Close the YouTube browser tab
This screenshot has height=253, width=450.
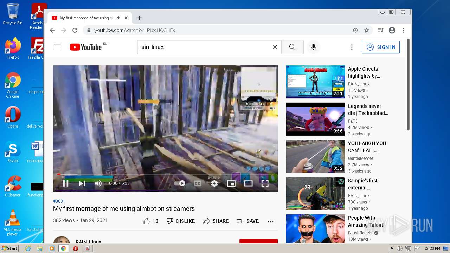126,18
